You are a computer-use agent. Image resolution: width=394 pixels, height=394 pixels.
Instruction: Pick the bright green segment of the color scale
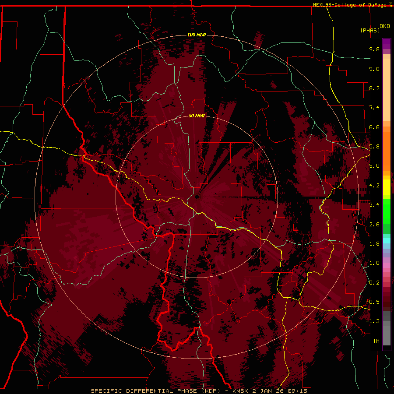387,211
